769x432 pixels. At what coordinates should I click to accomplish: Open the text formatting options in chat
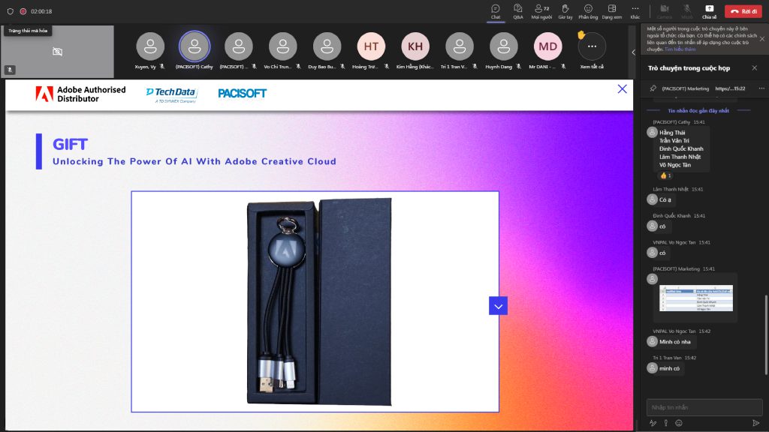(653, 423)
